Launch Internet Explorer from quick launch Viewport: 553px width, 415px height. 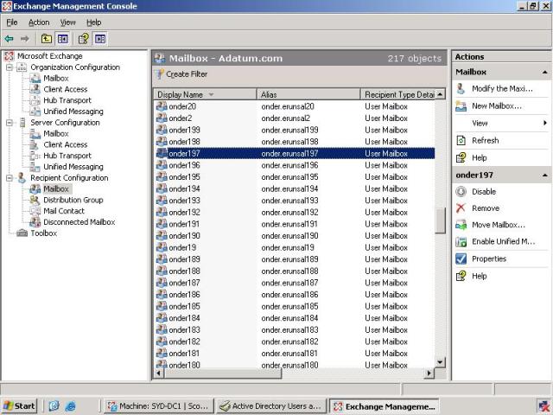point(71,406)
